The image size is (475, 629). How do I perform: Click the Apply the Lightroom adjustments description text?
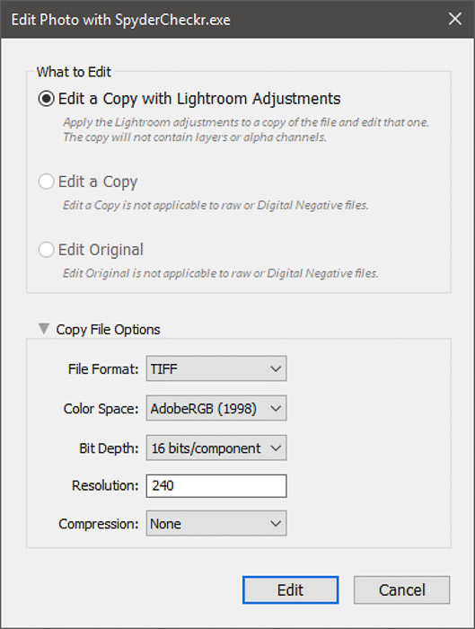coord(246,129)
